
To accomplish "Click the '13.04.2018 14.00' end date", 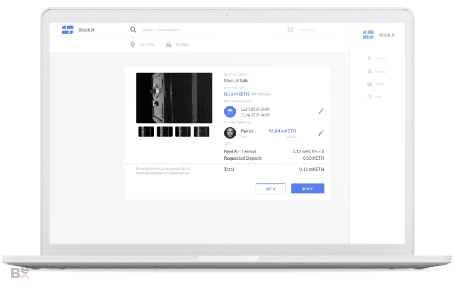I will pos(255,115).
